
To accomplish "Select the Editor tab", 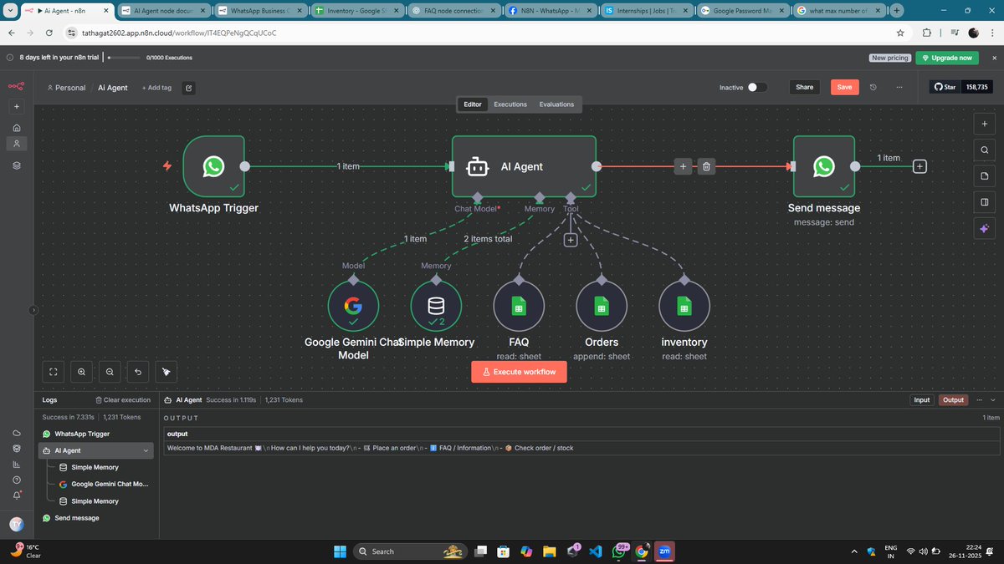I will (x=473, y=104).
